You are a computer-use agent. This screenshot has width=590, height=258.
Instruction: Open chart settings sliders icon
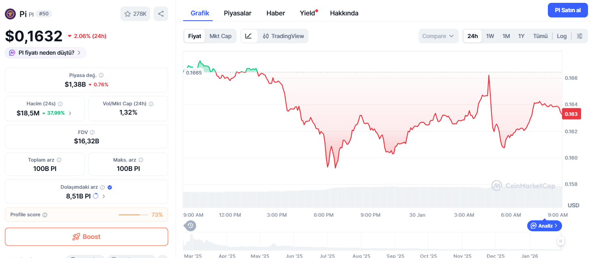pos(580,36)
